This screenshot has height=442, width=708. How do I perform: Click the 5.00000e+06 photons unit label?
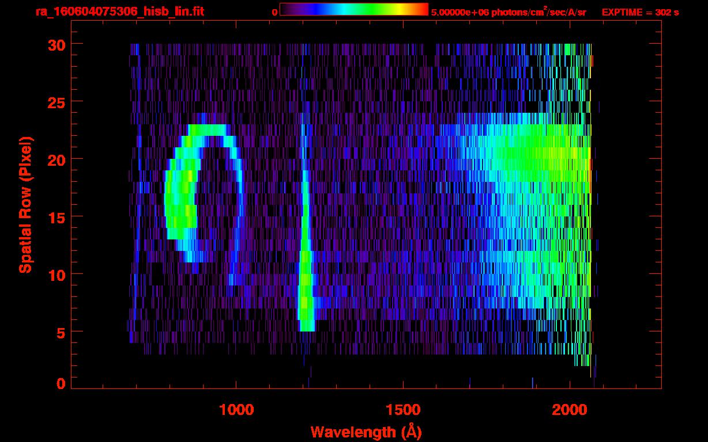(x=509, y=12)
